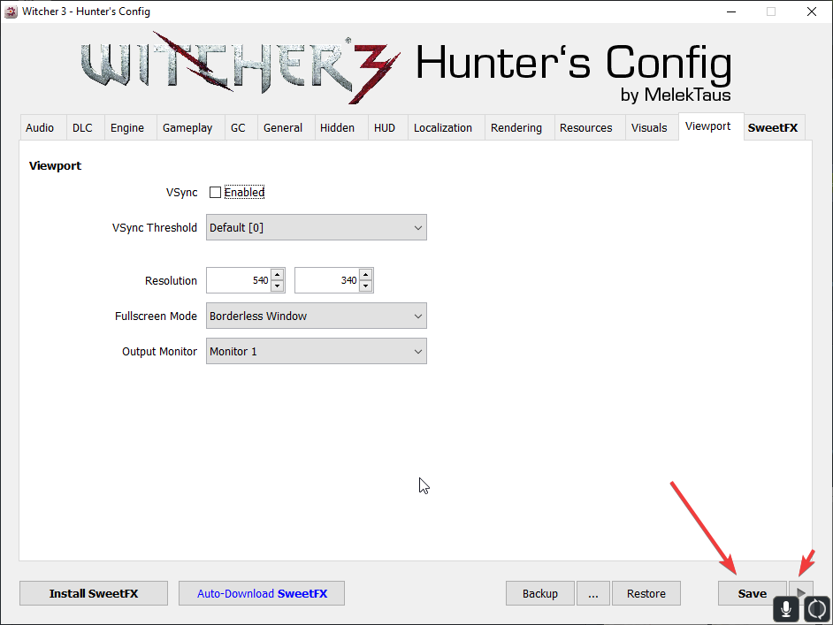Go to the Gameplay tab
Image resolution: width=833 pixels, height=625 pixels.
pyautogui.click(x=190, y=127)
